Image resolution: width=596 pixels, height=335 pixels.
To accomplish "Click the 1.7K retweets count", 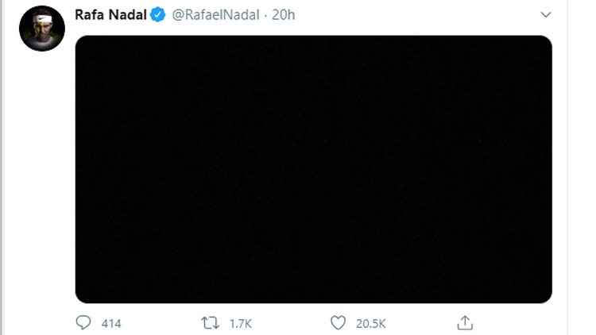I will point(239,323).
